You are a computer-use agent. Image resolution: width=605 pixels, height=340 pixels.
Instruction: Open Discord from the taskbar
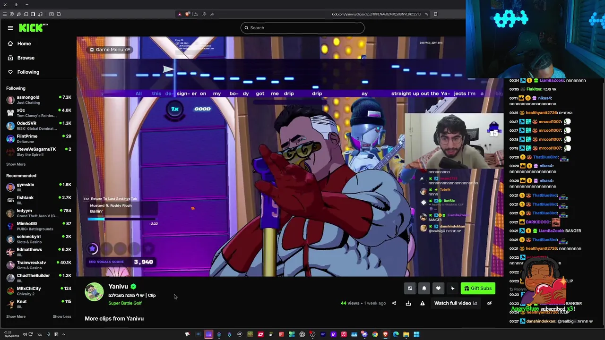pyautogui.click(x=364, y=334)
